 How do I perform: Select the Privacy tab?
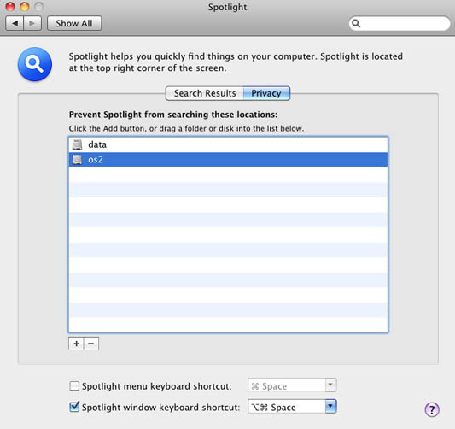pos(266,93)
